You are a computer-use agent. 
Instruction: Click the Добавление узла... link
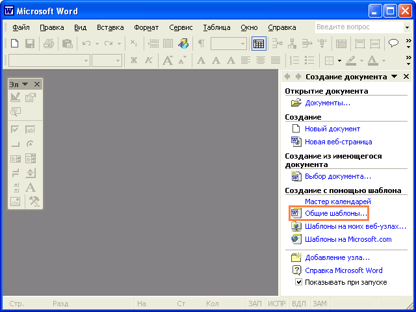click(x=337, y=257)
